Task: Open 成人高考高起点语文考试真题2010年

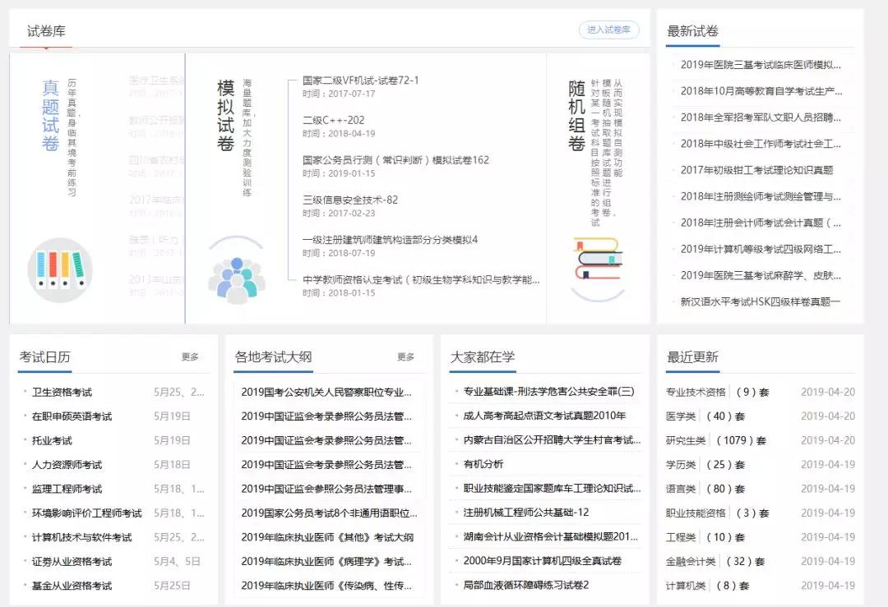Action: point(544,416)
